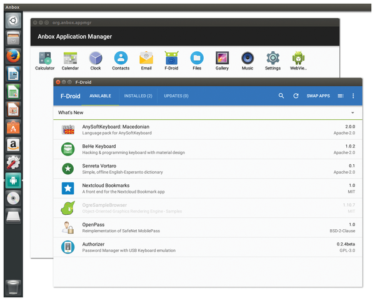Click the list view icon beside Swap Apps

click(341, 96)
